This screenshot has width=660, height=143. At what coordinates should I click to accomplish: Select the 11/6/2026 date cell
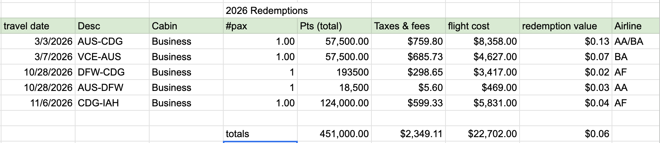click(38, 103)
